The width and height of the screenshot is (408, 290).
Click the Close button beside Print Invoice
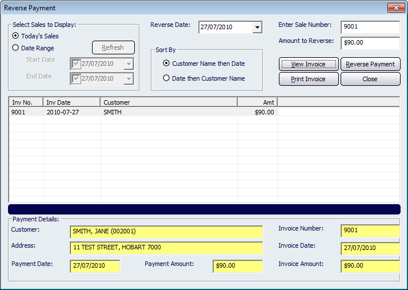point(370,79)
